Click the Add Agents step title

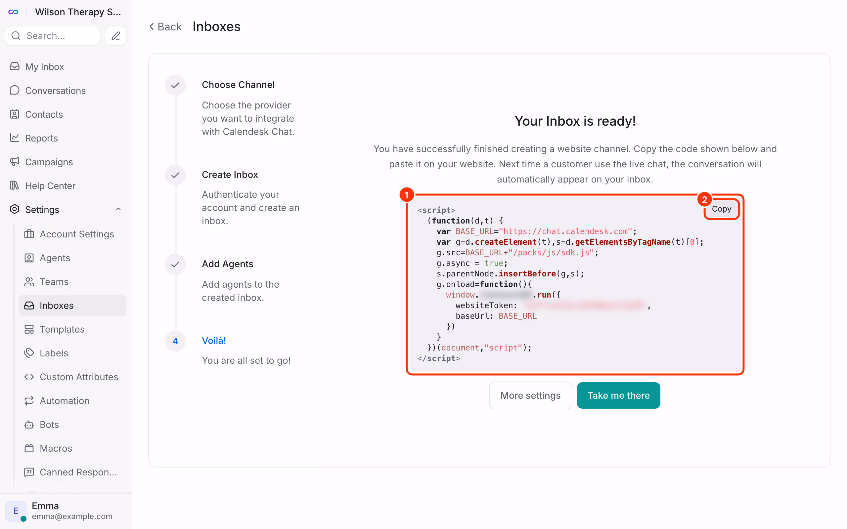coord(228,264)
